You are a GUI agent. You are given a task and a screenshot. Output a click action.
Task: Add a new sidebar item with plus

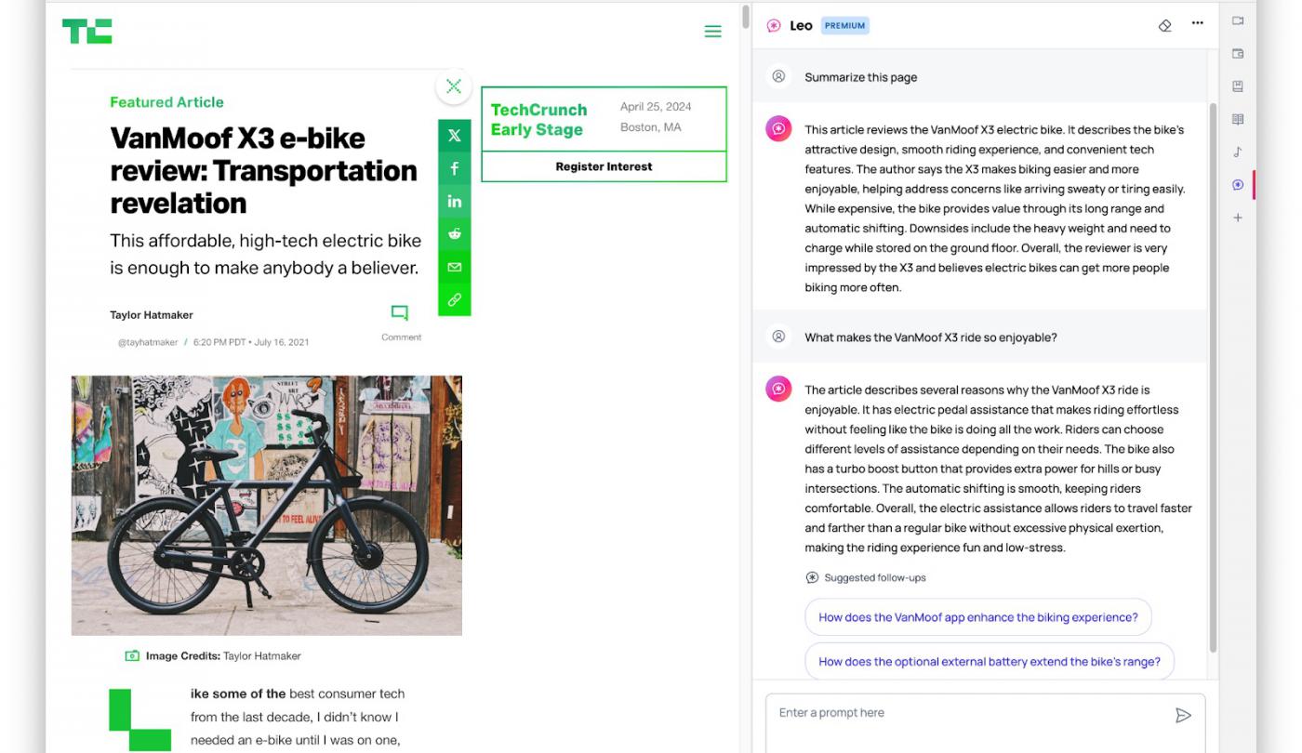point(1238,218)
